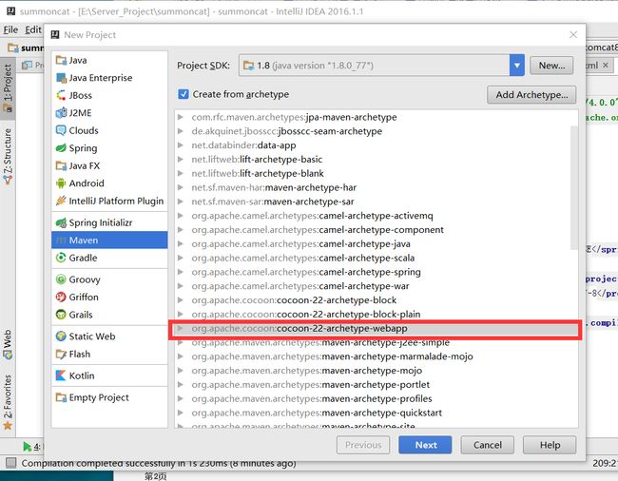The image size is (618, 481).
Task: Click the New... SDK button
Action: (x=551, y=66)
